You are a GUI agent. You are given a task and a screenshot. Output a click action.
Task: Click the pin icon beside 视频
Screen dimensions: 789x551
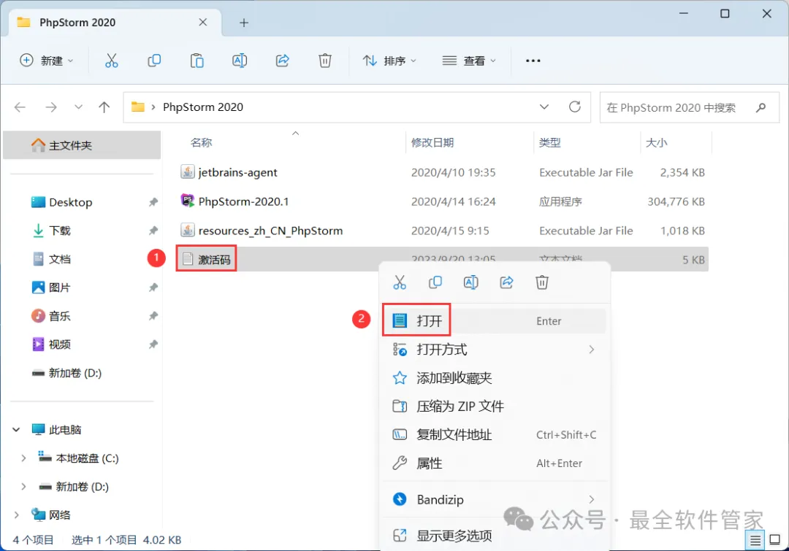click(x=153, y=344)
